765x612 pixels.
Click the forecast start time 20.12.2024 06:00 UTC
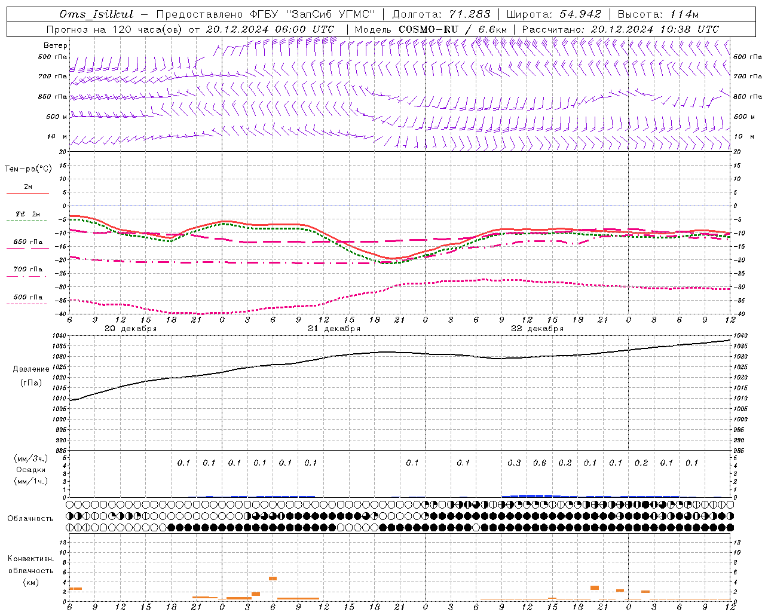[x=270, y=29]
